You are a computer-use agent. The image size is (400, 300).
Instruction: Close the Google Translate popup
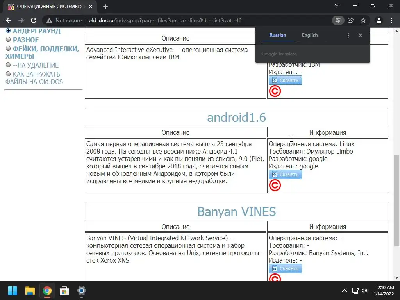(x=361, y=35)
